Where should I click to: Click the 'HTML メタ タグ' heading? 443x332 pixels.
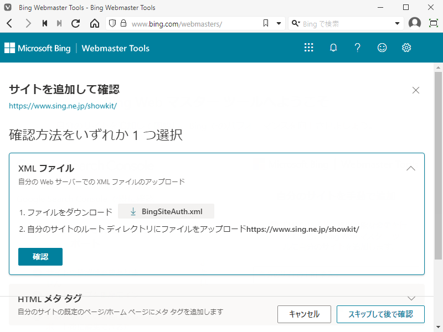[50, 299]
